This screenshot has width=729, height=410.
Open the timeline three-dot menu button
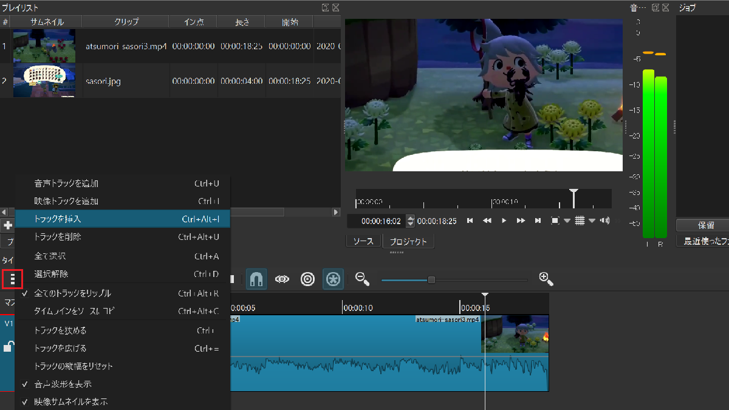pyautogui.click(x=12, y=279)
